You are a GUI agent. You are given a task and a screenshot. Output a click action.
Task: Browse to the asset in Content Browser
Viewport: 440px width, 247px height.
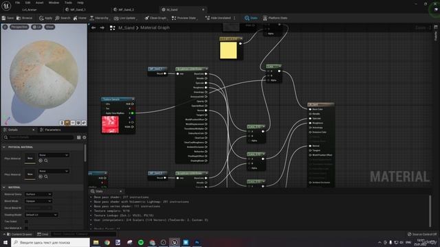click(x=25, y=18)
